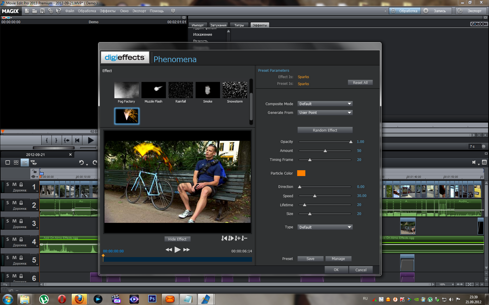Jump to next keyframe in preview

[x=231, y=238]
